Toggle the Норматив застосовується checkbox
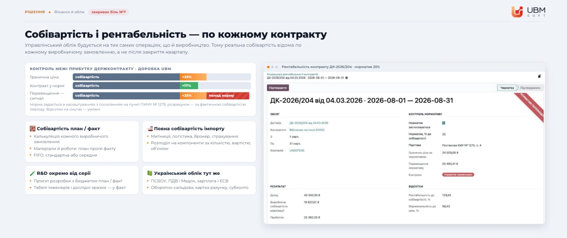Viewport: 567px width, 238px height. [444, 123]
